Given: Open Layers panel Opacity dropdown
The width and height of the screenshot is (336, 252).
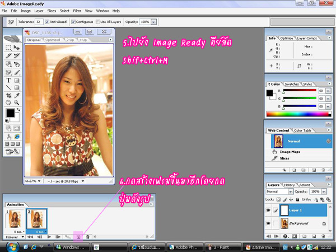Looking at the screenshot, I should [x=324, y=192].
